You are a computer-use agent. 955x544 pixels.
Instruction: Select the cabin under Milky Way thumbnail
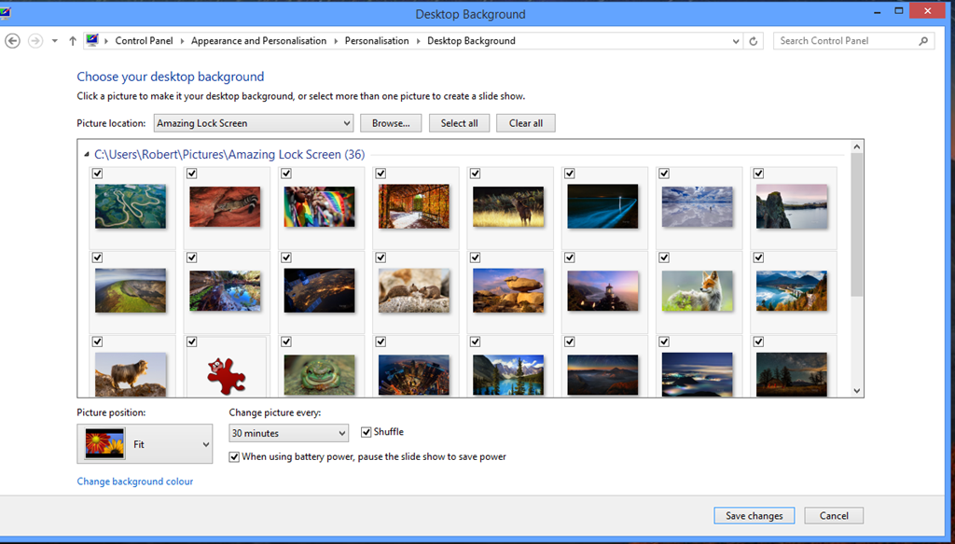792,375
